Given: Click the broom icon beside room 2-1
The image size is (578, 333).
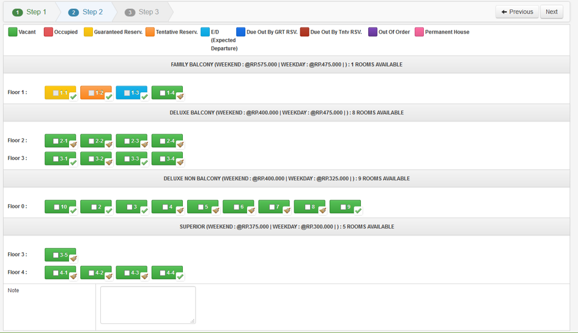Looking at the screenshot, I should click(73, 145).
